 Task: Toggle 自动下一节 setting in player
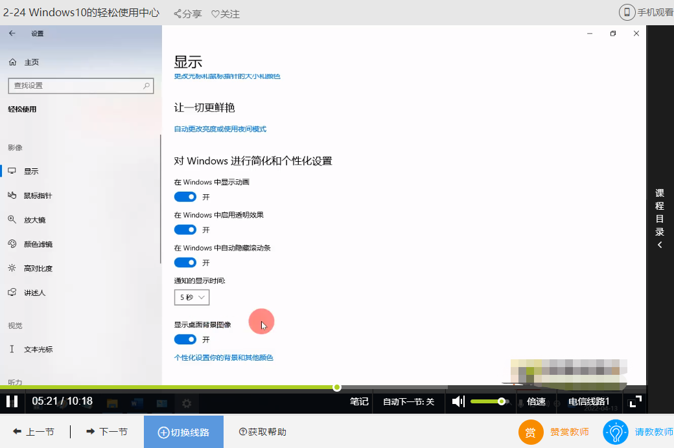pyautogui.click(x=408, y=401)
